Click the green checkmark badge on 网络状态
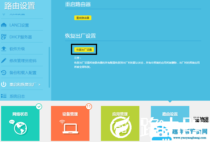210x142 pixels. (39, 106)
